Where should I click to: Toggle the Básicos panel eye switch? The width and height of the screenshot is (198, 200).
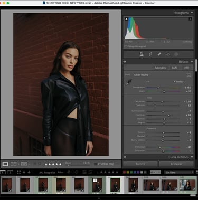125,62
